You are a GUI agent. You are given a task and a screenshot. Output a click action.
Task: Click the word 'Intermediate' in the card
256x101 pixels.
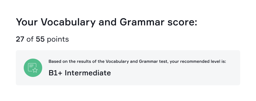click(88, 73)
